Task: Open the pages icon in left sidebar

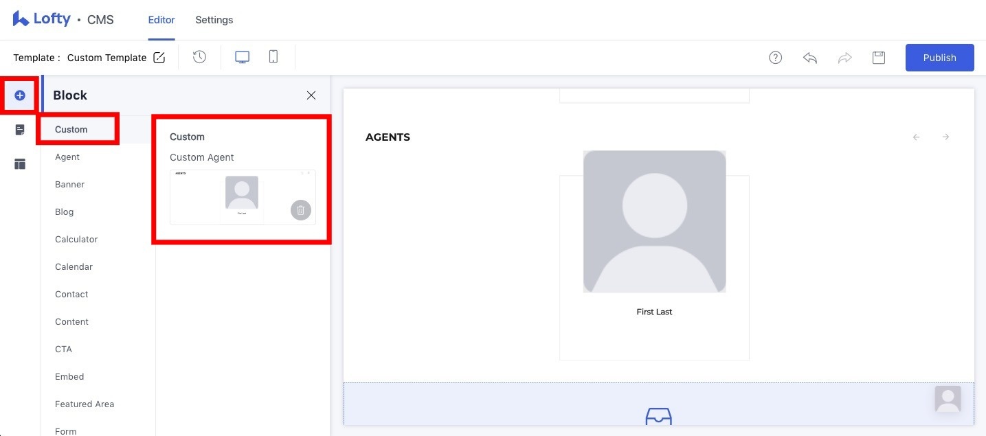Action: coord(20,130)
